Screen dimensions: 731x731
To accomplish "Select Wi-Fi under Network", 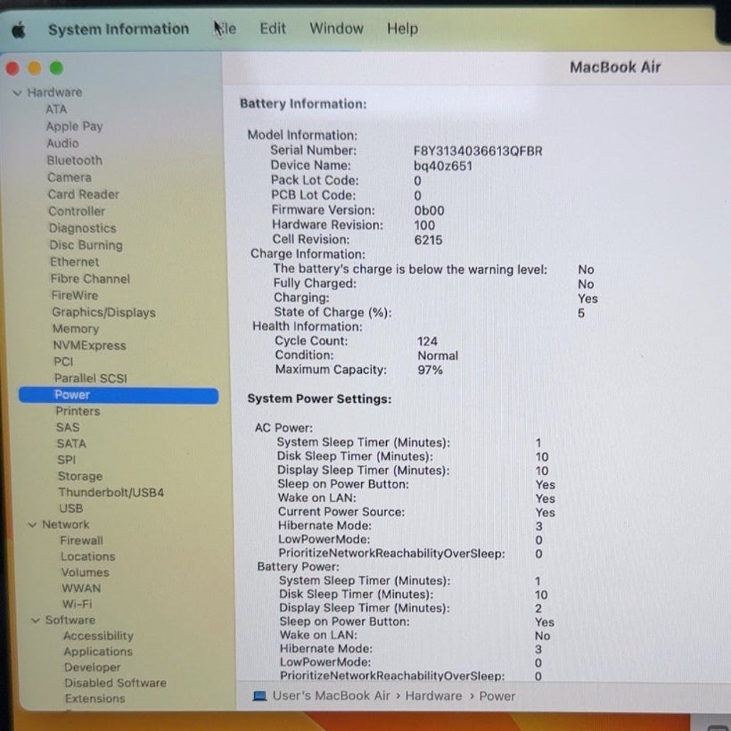I will pyautogui.click(x=77, y=604).
